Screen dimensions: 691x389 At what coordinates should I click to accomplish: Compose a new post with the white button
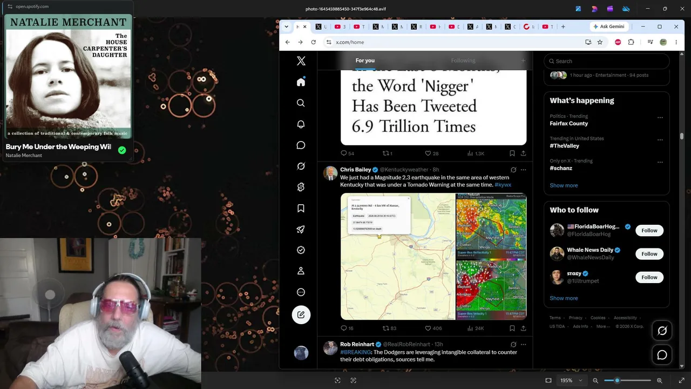(301, 314)
